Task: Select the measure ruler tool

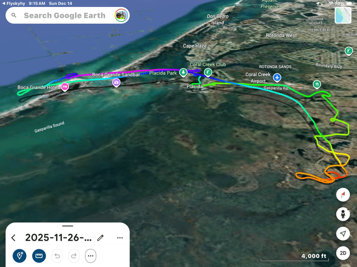Action: coord(39,256)
